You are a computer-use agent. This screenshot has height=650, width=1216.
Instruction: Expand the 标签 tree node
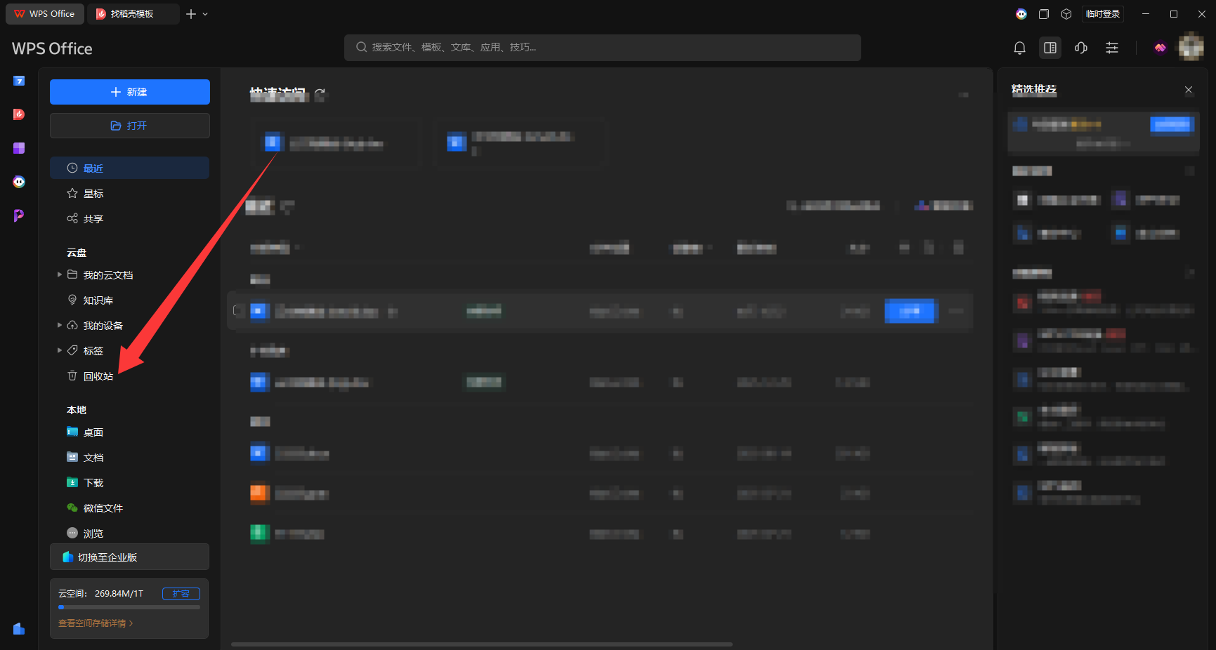pos(60,350)
